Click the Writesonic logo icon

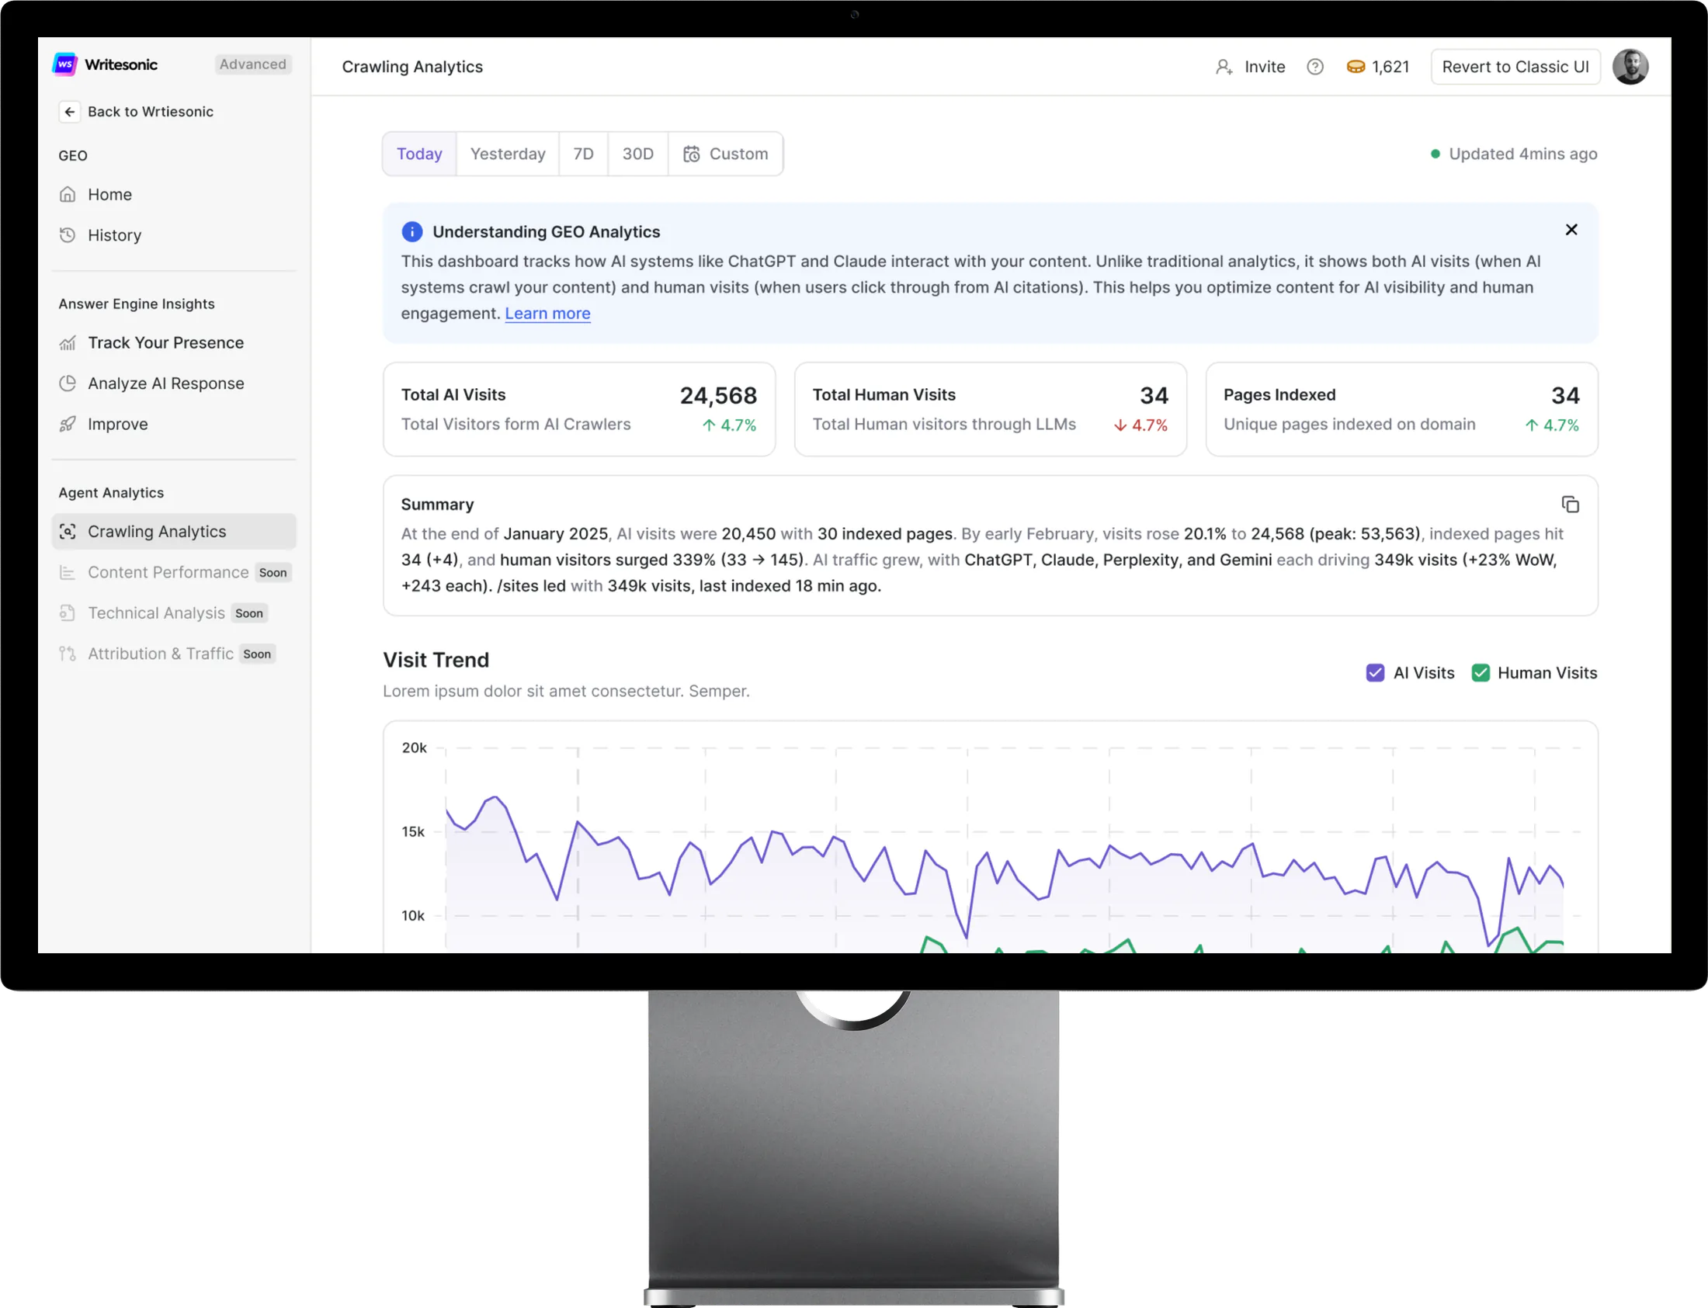coord(64,64)
